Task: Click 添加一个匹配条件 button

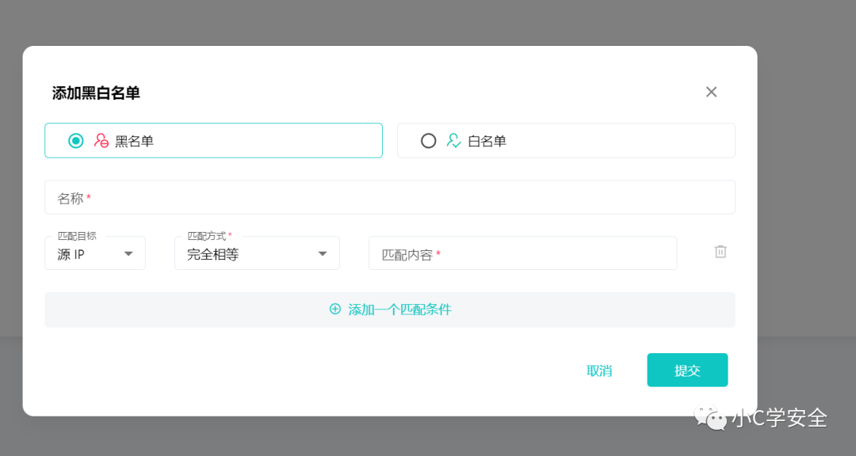Action: [390, 310]
